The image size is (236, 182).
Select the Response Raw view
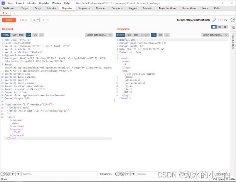[129, 35]
